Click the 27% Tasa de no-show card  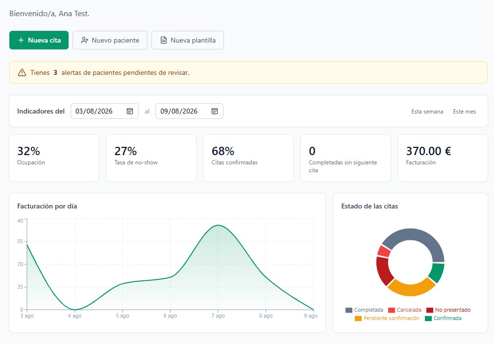coord(151,158)
